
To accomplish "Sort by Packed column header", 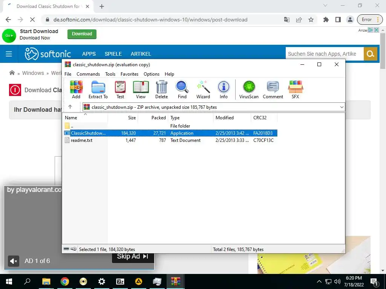I will point(153,118).
